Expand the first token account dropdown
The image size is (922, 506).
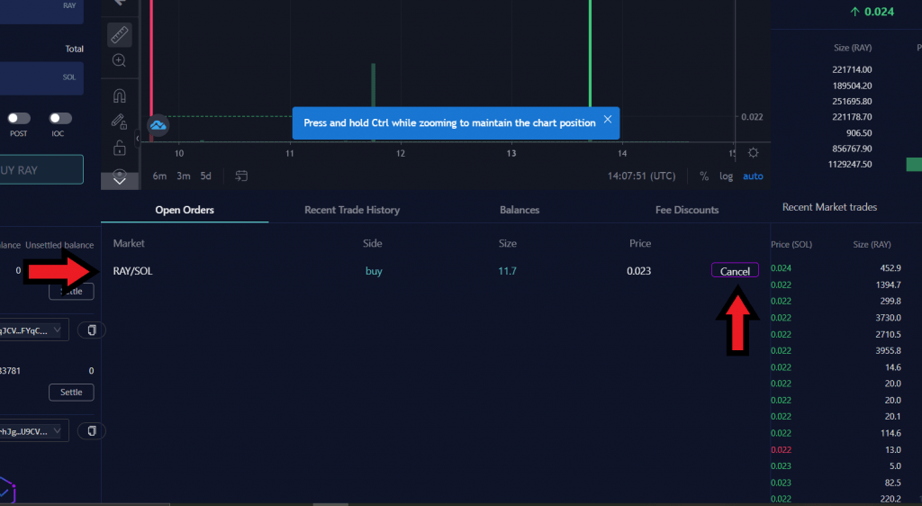point(36,330)
